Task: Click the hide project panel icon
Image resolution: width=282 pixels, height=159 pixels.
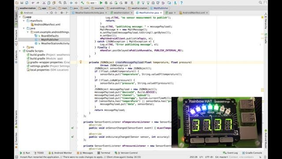Action: pyautogui.click(x=67, y=13)
